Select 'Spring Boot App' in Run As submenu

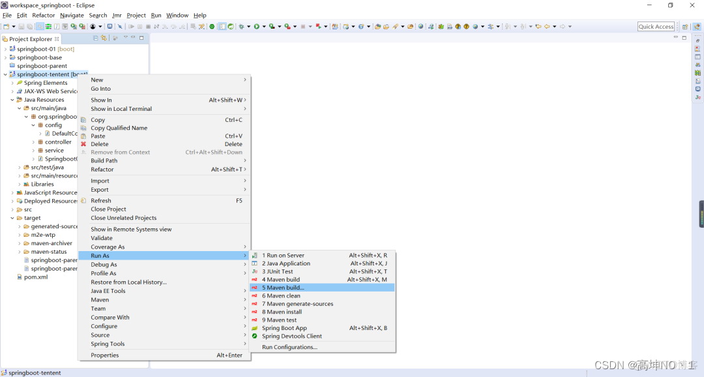click(323, 328)
